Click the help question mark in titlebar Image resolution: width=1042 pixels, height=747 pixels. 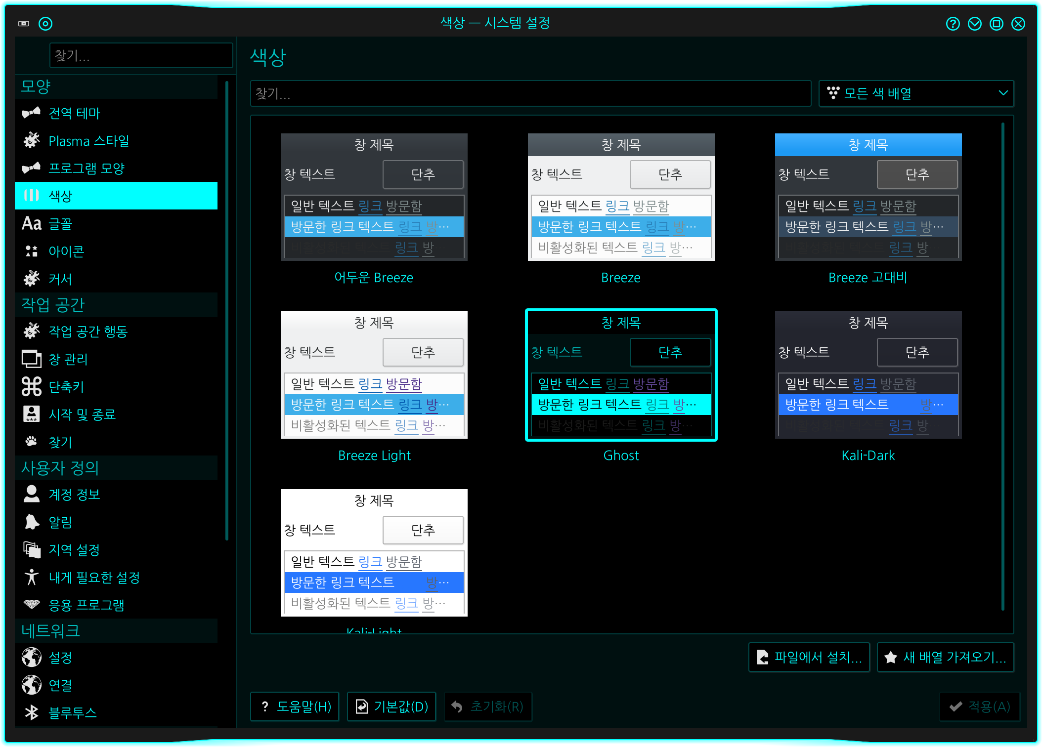pyautogui.click(x=953, y=24)
